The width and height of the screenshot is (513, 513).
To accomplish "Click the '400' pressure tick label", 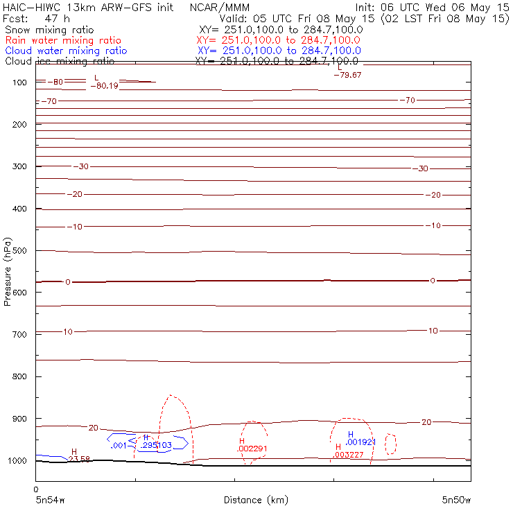I will tap(19, 209).
